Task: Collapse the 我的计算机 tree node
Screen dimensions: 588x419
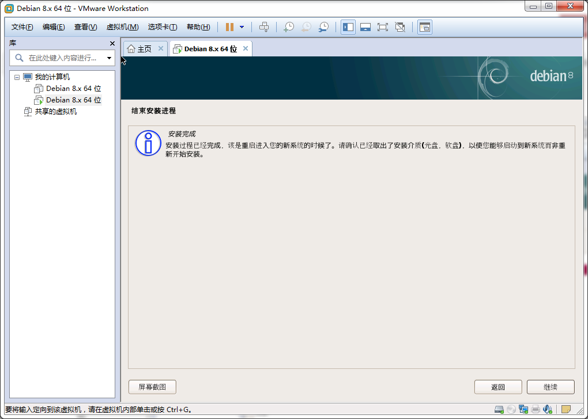Action: (x=17, y=77)
